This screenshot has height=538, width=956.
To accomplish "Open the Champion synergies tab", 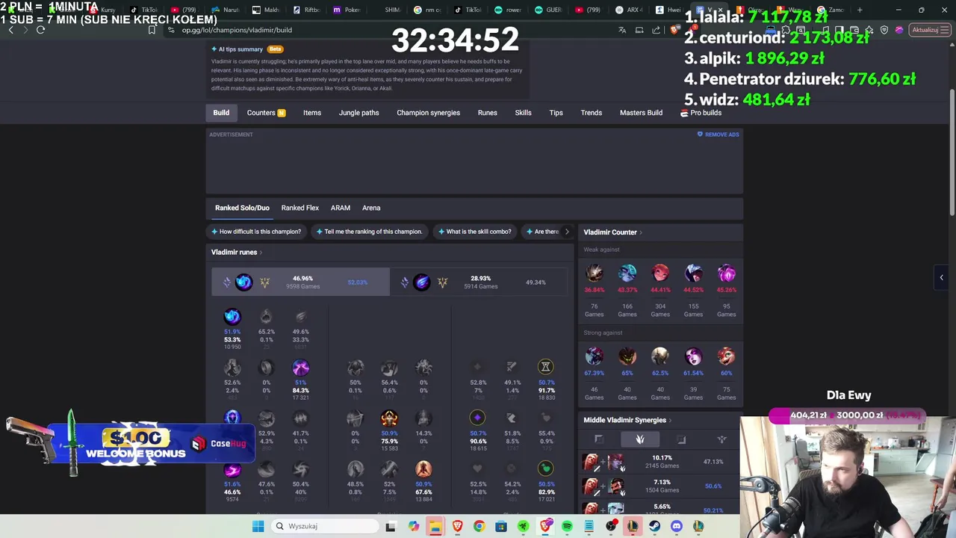I will click(x=429, y=113).
